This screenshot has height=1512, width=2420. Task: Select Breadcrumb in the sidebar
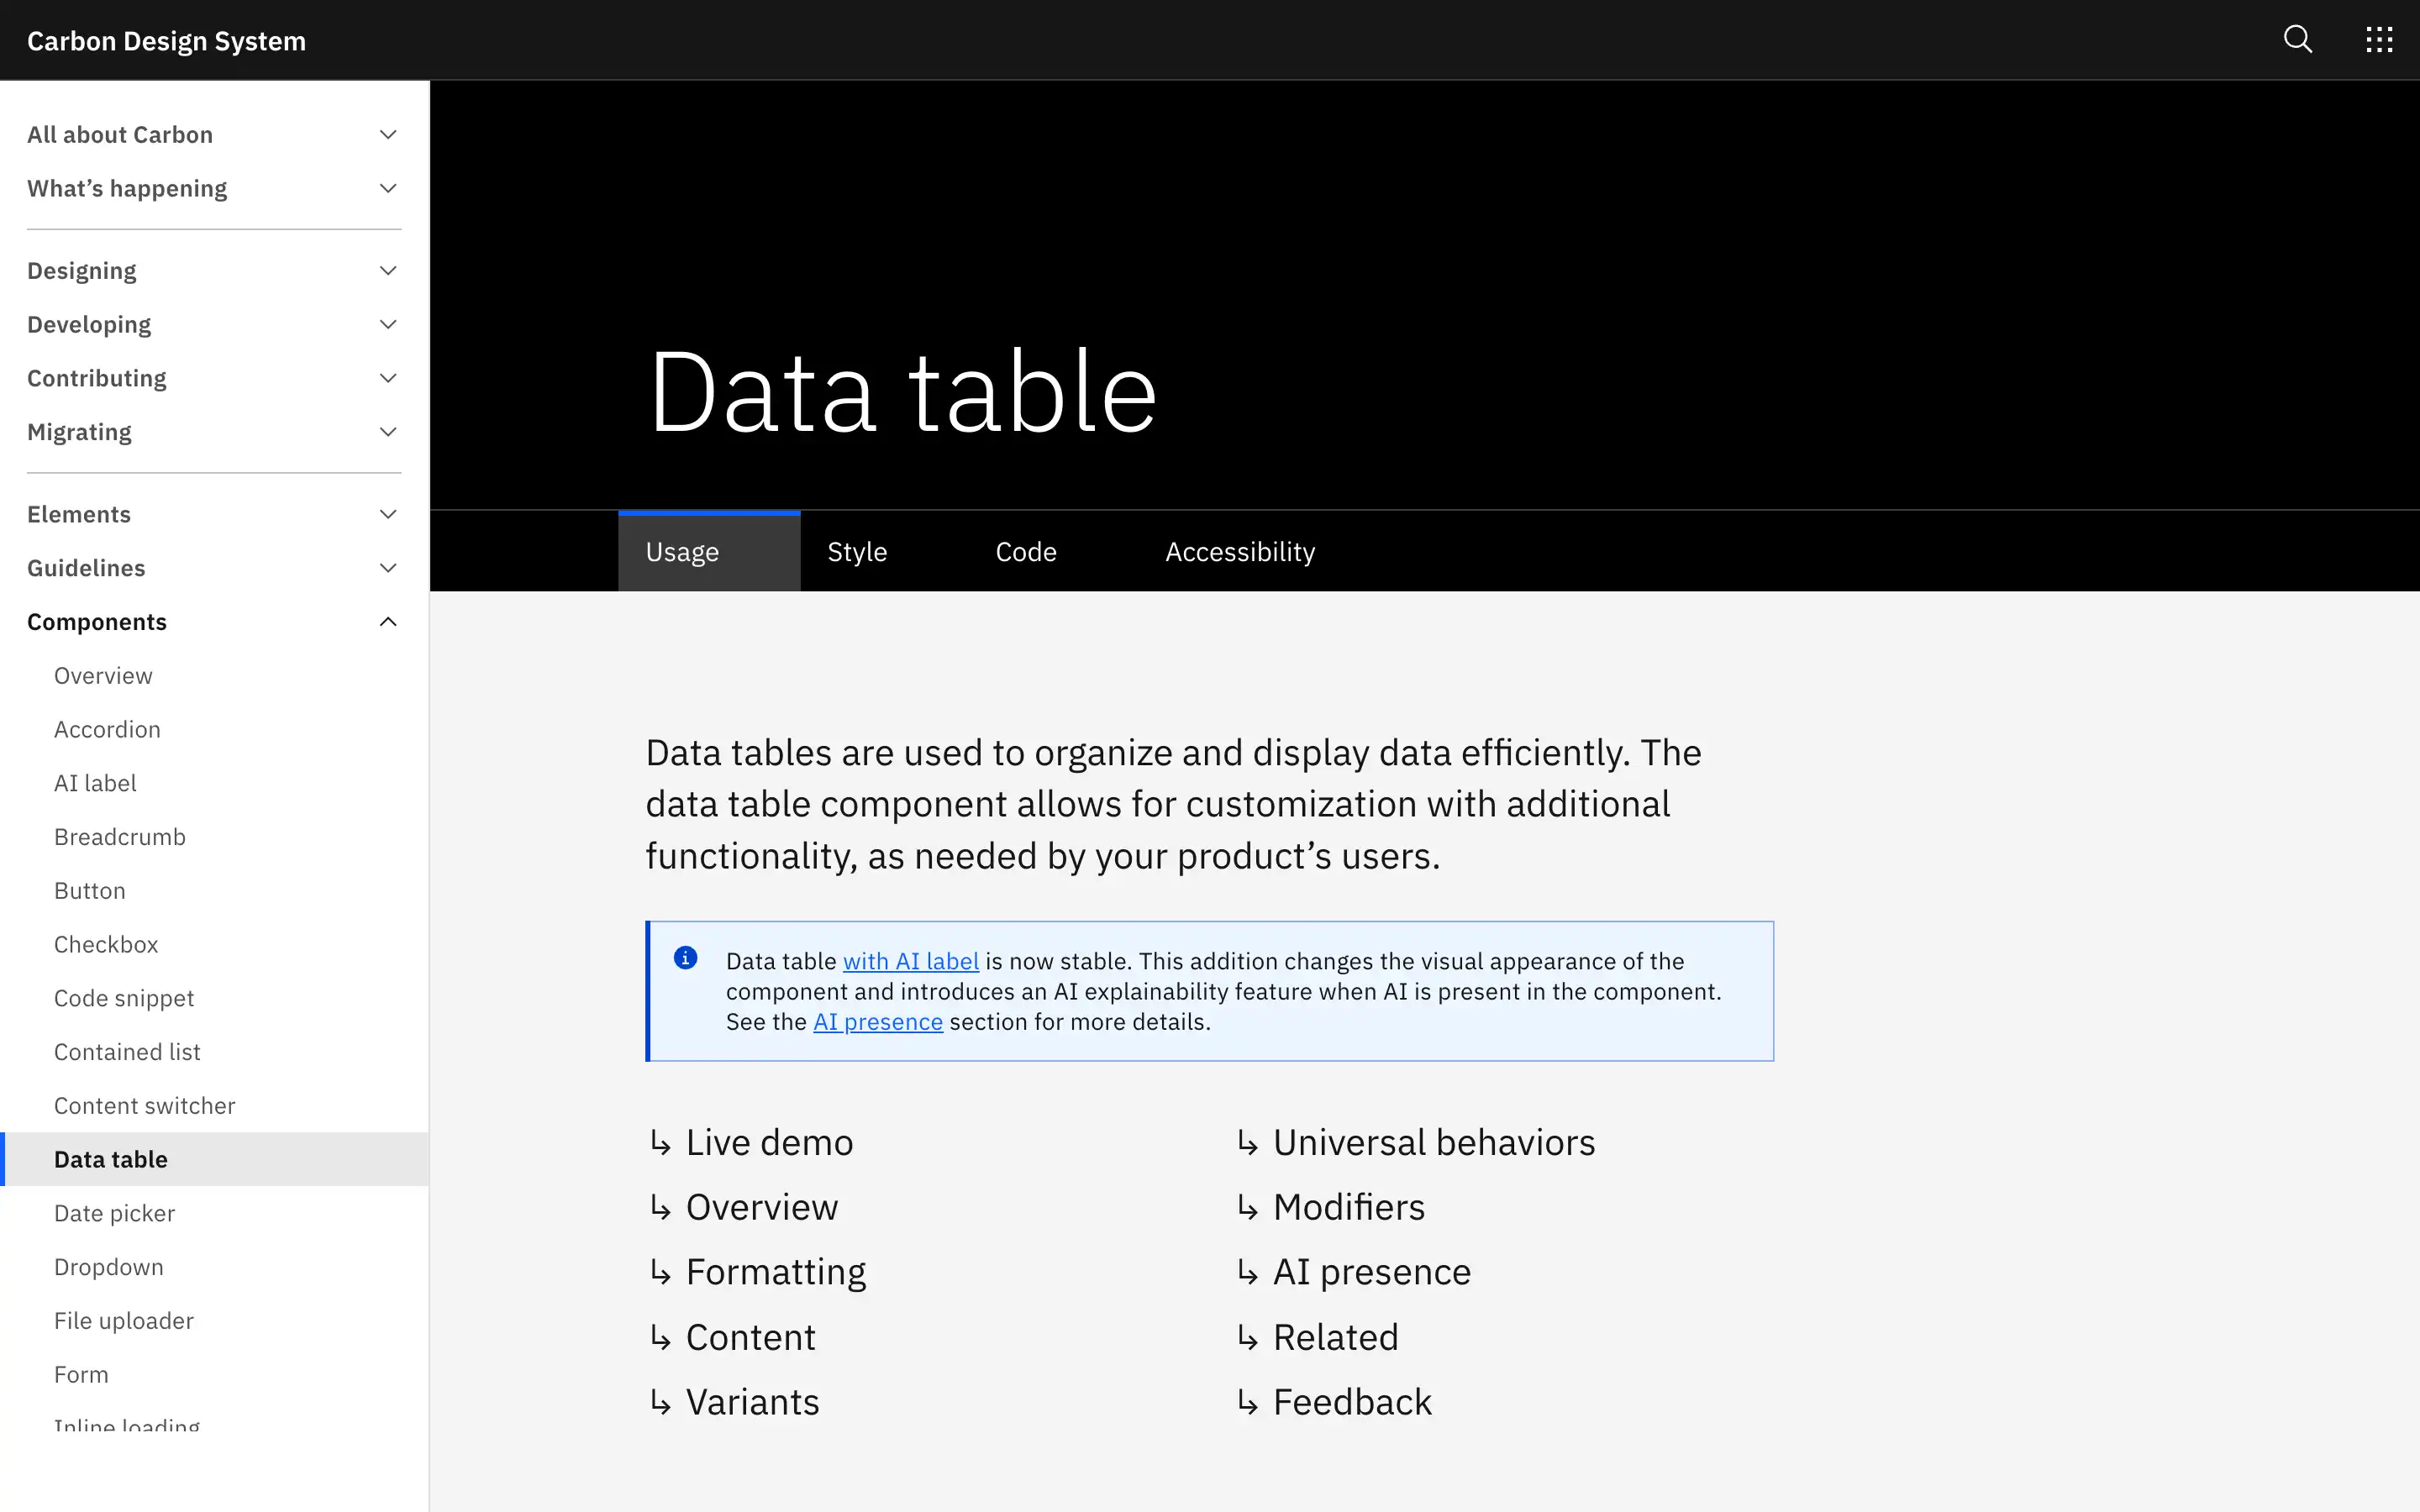tap(120, 836)
